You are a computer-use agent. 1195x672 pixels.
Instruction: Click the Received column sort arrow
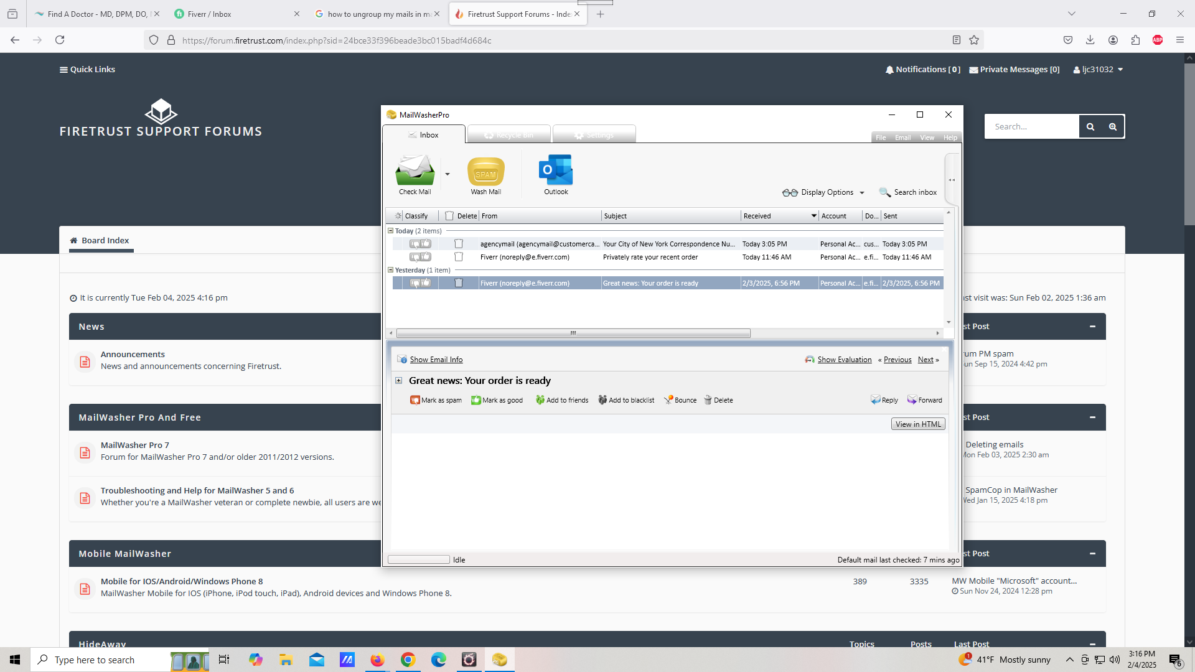point(813,216)
